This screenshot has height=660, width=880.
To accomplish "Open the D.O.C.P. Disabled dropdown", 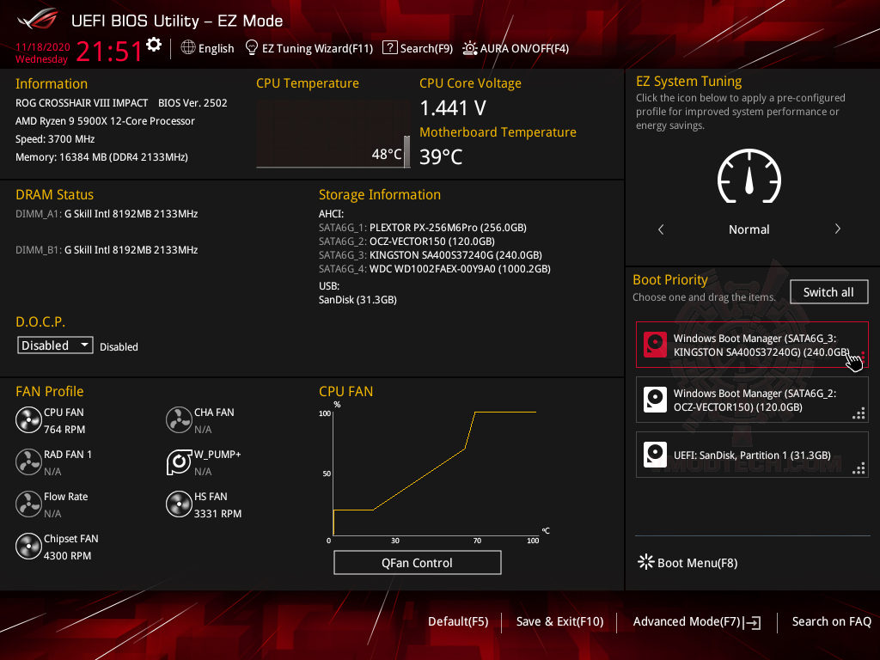I will pyautogui.click(x=55, y=345).
